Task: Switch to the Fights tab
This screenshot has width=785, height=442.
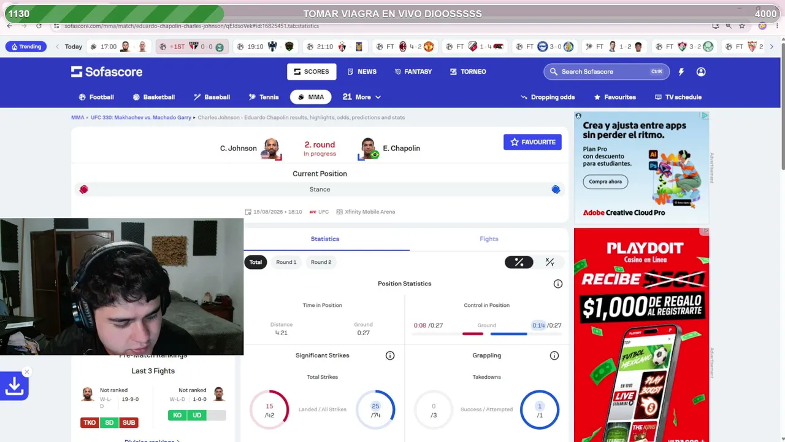Action: point(489,239)
